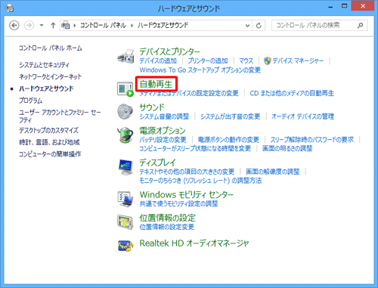378x288 pixels.
Task: Open the 自動再生 heading link
Action: coord(156,84)
